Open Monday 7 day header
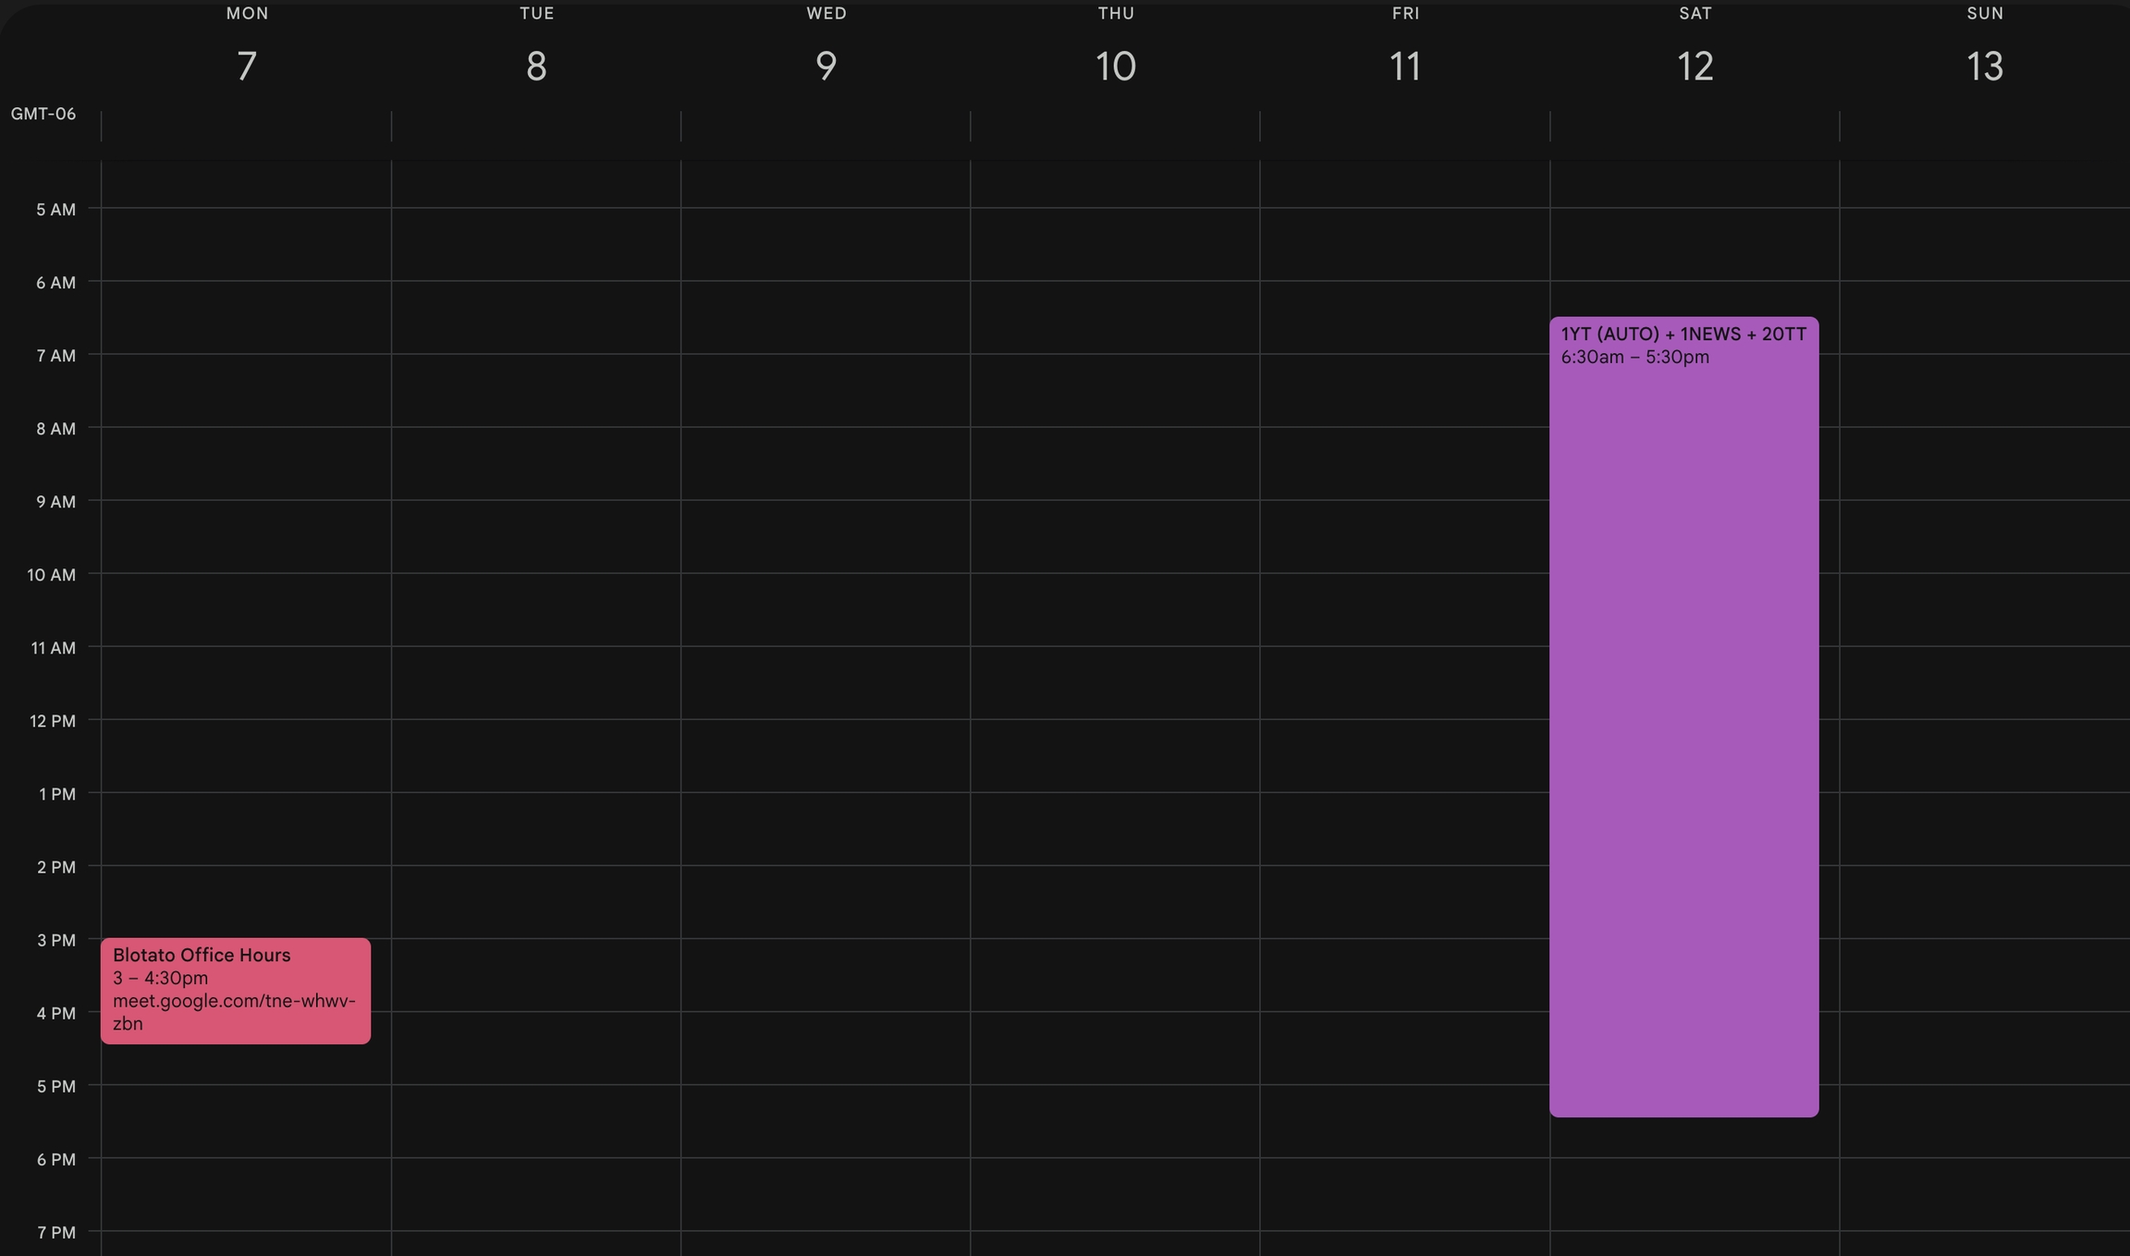This screenshot has height=1256, width=2130. point(246,65)
